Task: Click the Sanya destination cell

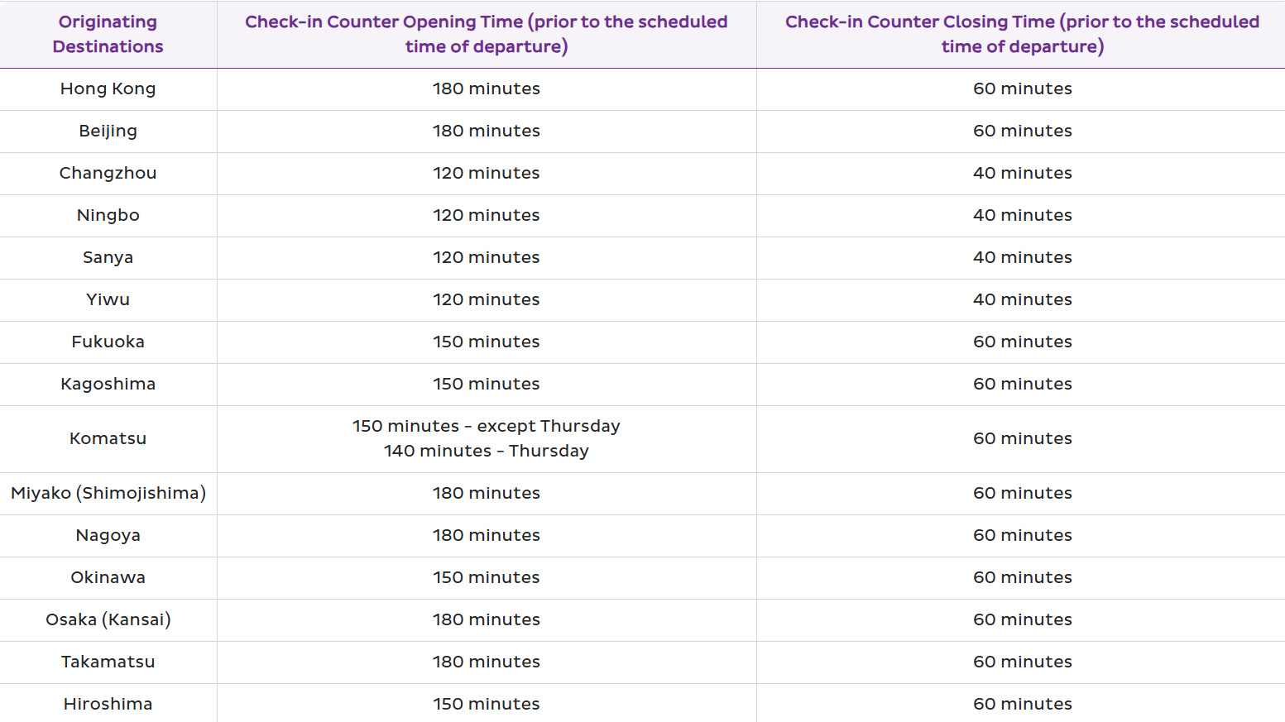Action: click(108, 257)
